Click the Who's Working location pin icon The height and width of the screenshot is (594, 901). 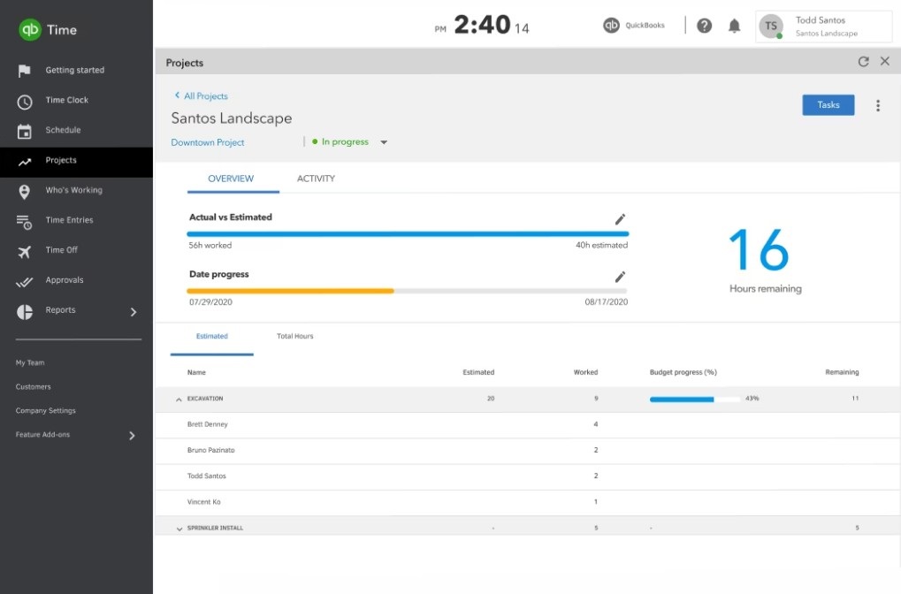click(25, 192)
